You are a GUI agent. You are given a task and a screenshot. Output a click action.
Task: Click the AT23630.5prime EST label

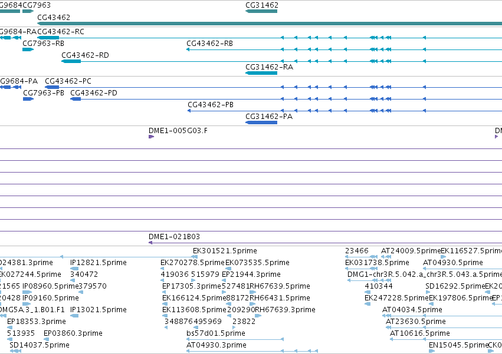point(416,322)
